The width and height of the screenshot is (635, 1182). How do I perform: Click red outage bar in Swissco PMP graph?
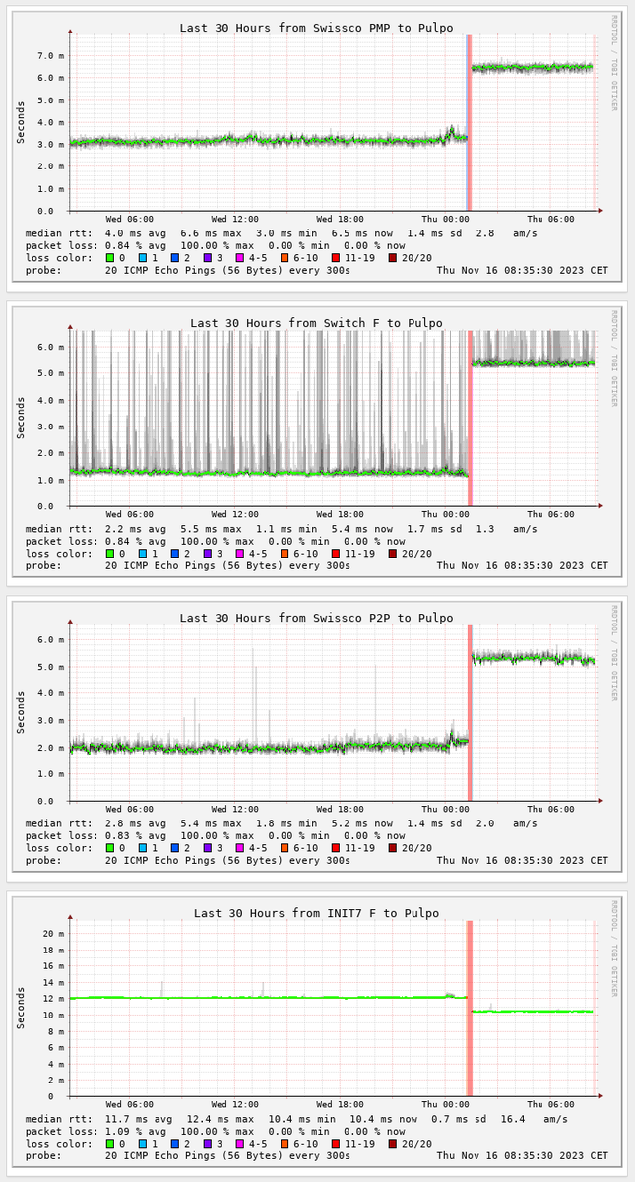point(470,122)
